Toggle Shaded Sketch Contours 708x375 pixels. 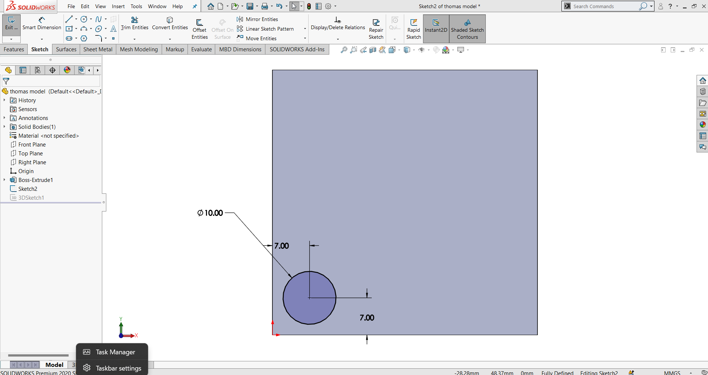pos(467,29)
